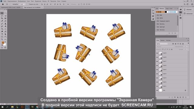The width and height of the screenshot is (194, 109).
Task: Open the Изображение menu
Action: tap(22, 1)
